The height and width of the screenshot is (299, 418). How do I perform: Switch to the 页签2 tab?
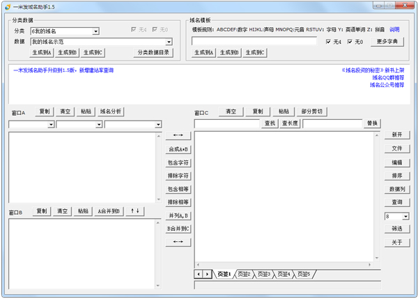[x=244, y=275]
